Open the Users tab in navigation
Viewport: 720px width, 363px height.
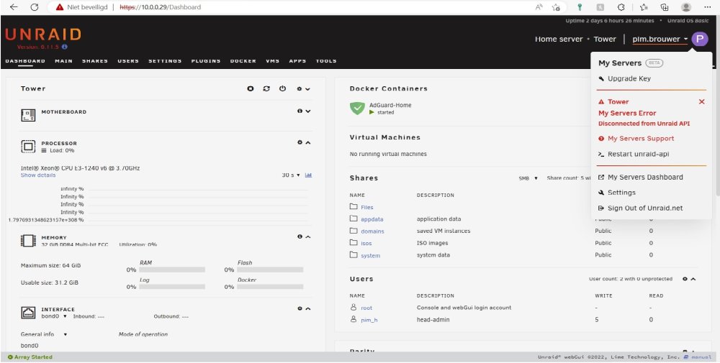pyautogui.click(x=128, y=60)
